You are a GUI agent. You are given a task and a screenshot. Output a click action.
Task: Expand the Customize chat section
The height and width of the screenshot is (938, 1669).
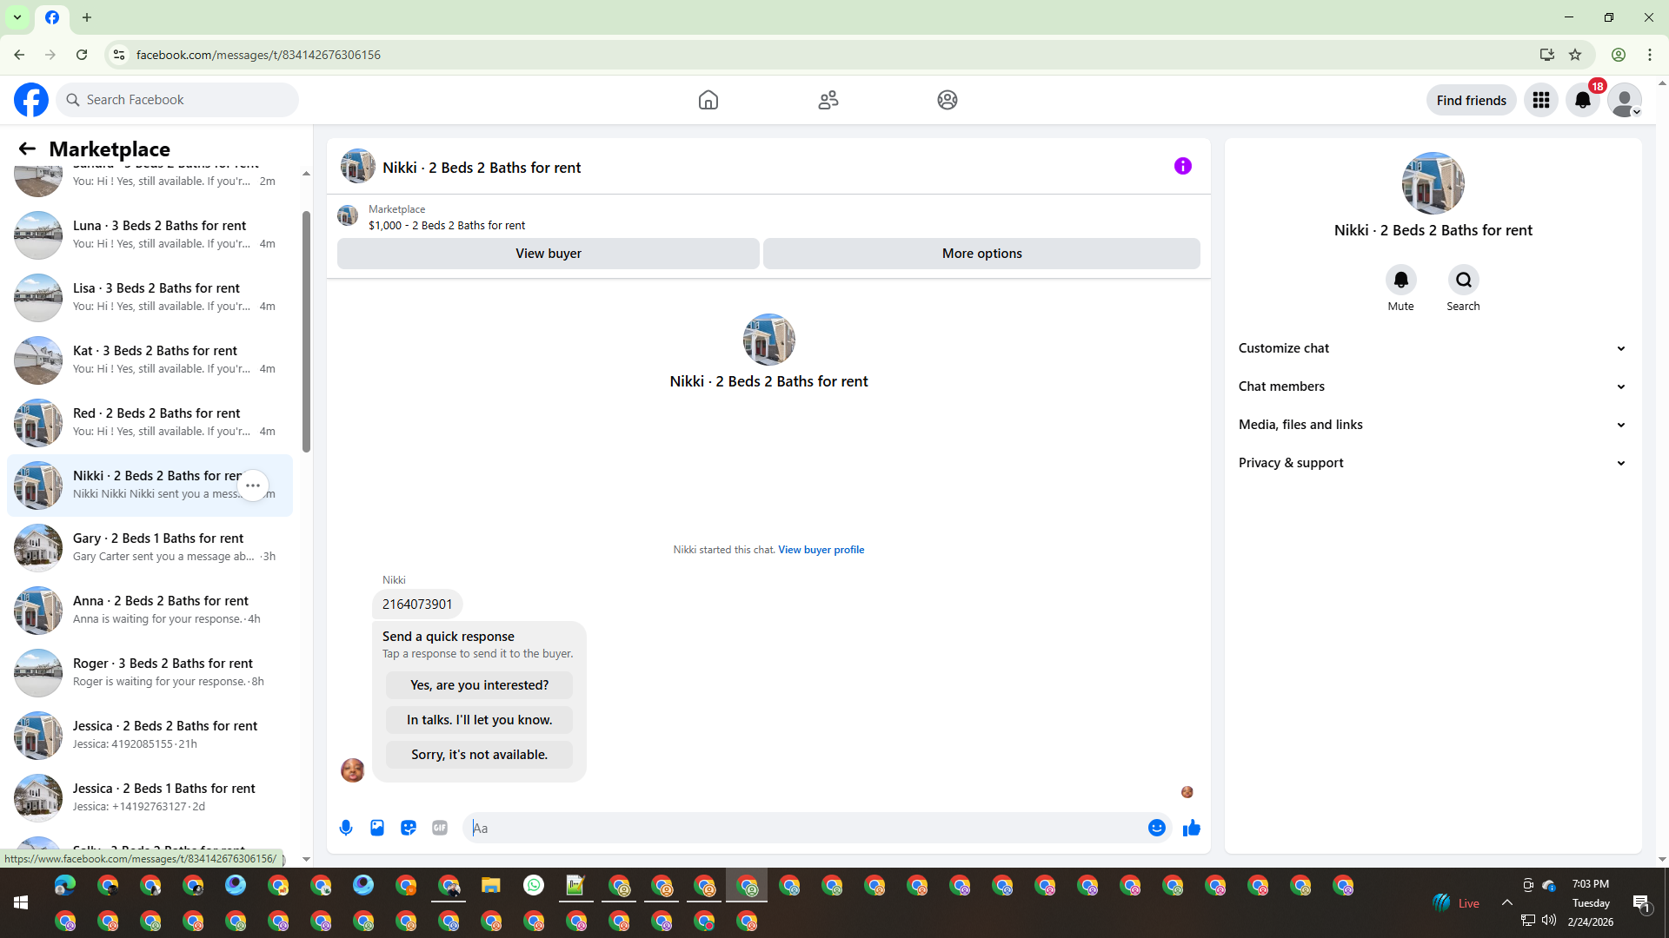point(1432,348)
